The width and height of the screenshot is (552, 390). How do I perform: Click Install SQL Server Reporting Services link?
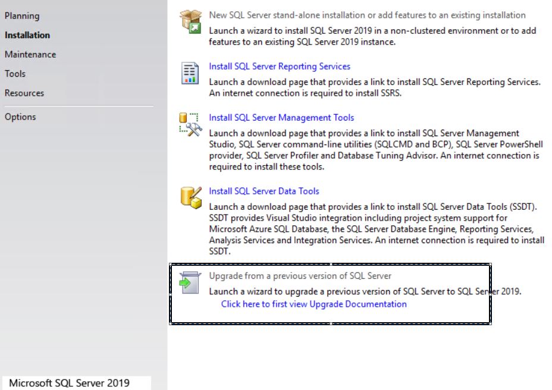pos(280,66)
